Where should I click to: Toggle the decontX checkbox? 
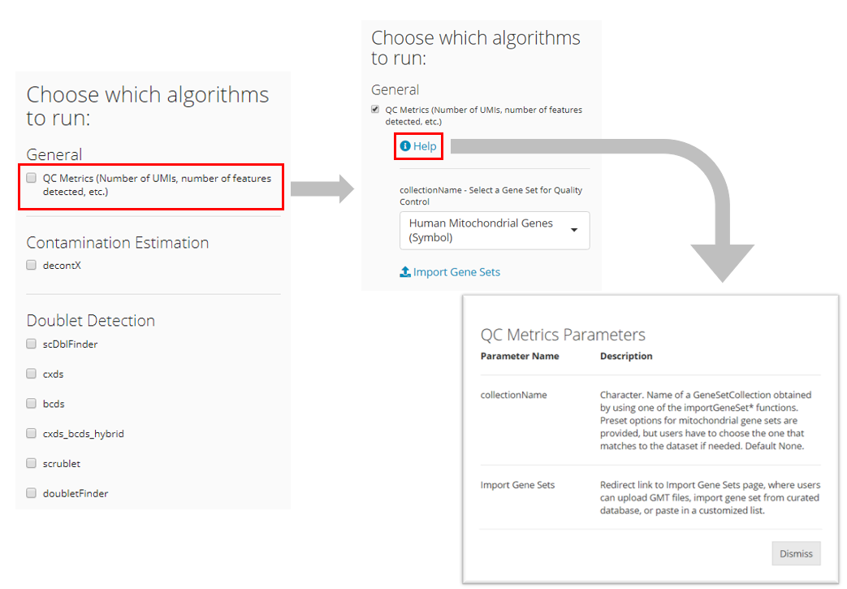[x=30, y=264]
